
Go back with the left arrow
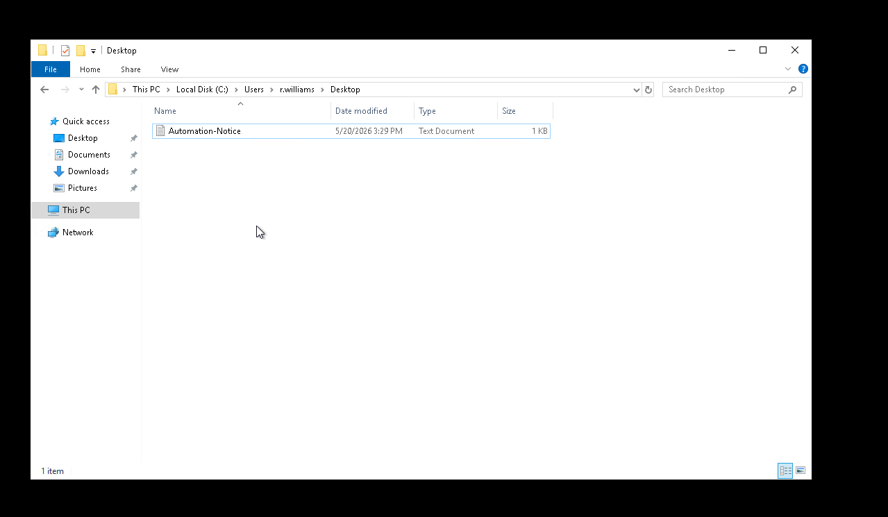coord(44,90)
